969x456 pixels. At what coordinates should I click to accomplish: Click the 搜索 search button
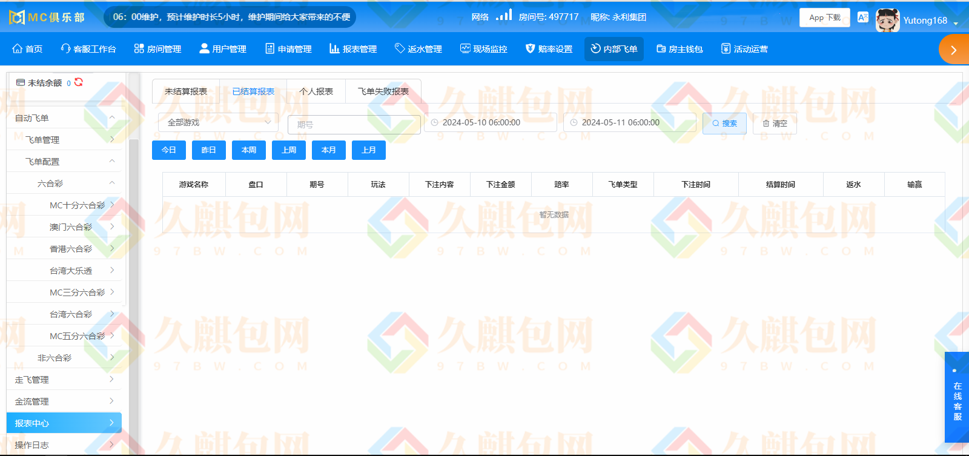click(x=724, y=124)
